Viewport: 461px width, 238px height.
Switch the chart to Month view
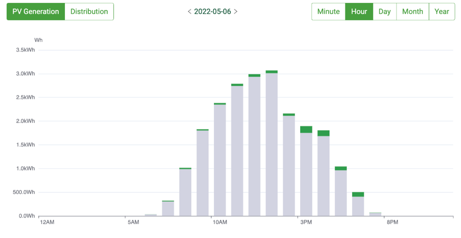click(x=412, y=12)
